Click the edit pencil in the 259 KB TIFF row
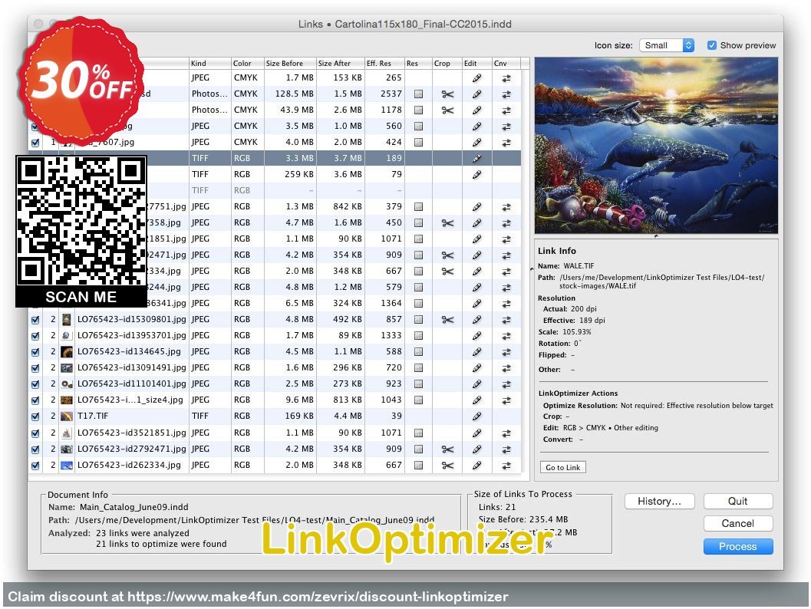Image resolution: width=811 pixels, height=609 pixels. pyautogui.click(x=477, y=174)
